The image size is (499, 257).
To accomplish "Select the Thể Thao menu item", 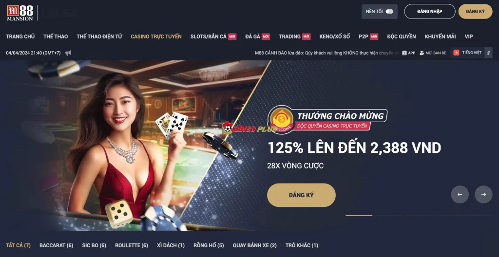I will pos(56,37).
